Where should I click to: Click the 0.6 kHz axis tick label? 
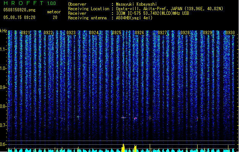3,144
